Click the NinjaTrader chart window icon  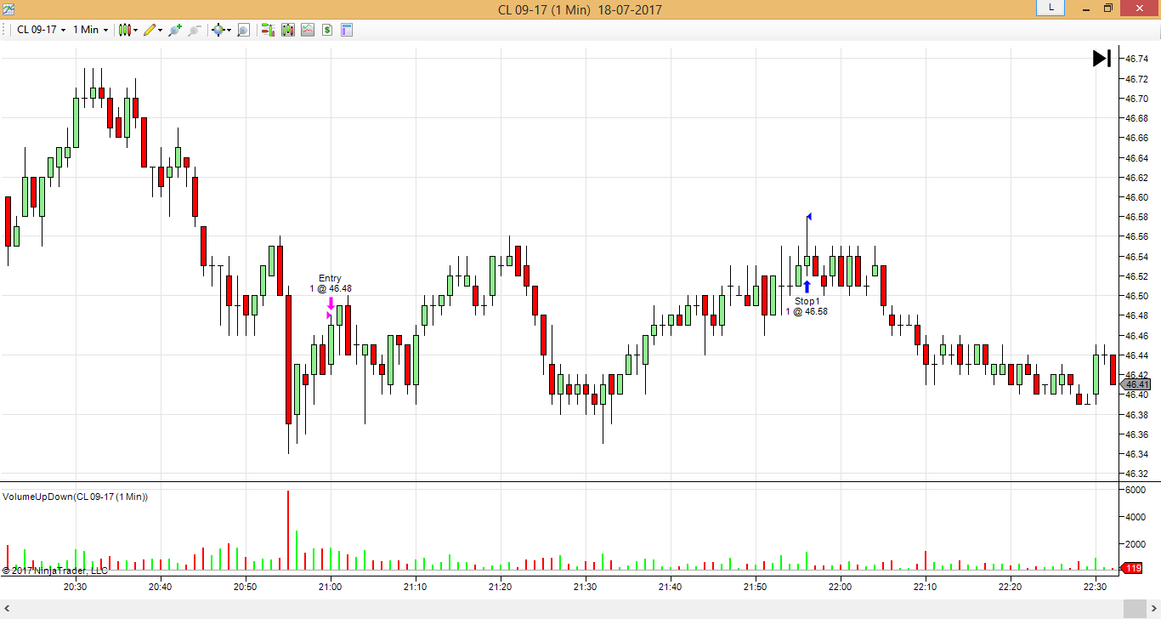pyautogui.click(x=7, y=9)
